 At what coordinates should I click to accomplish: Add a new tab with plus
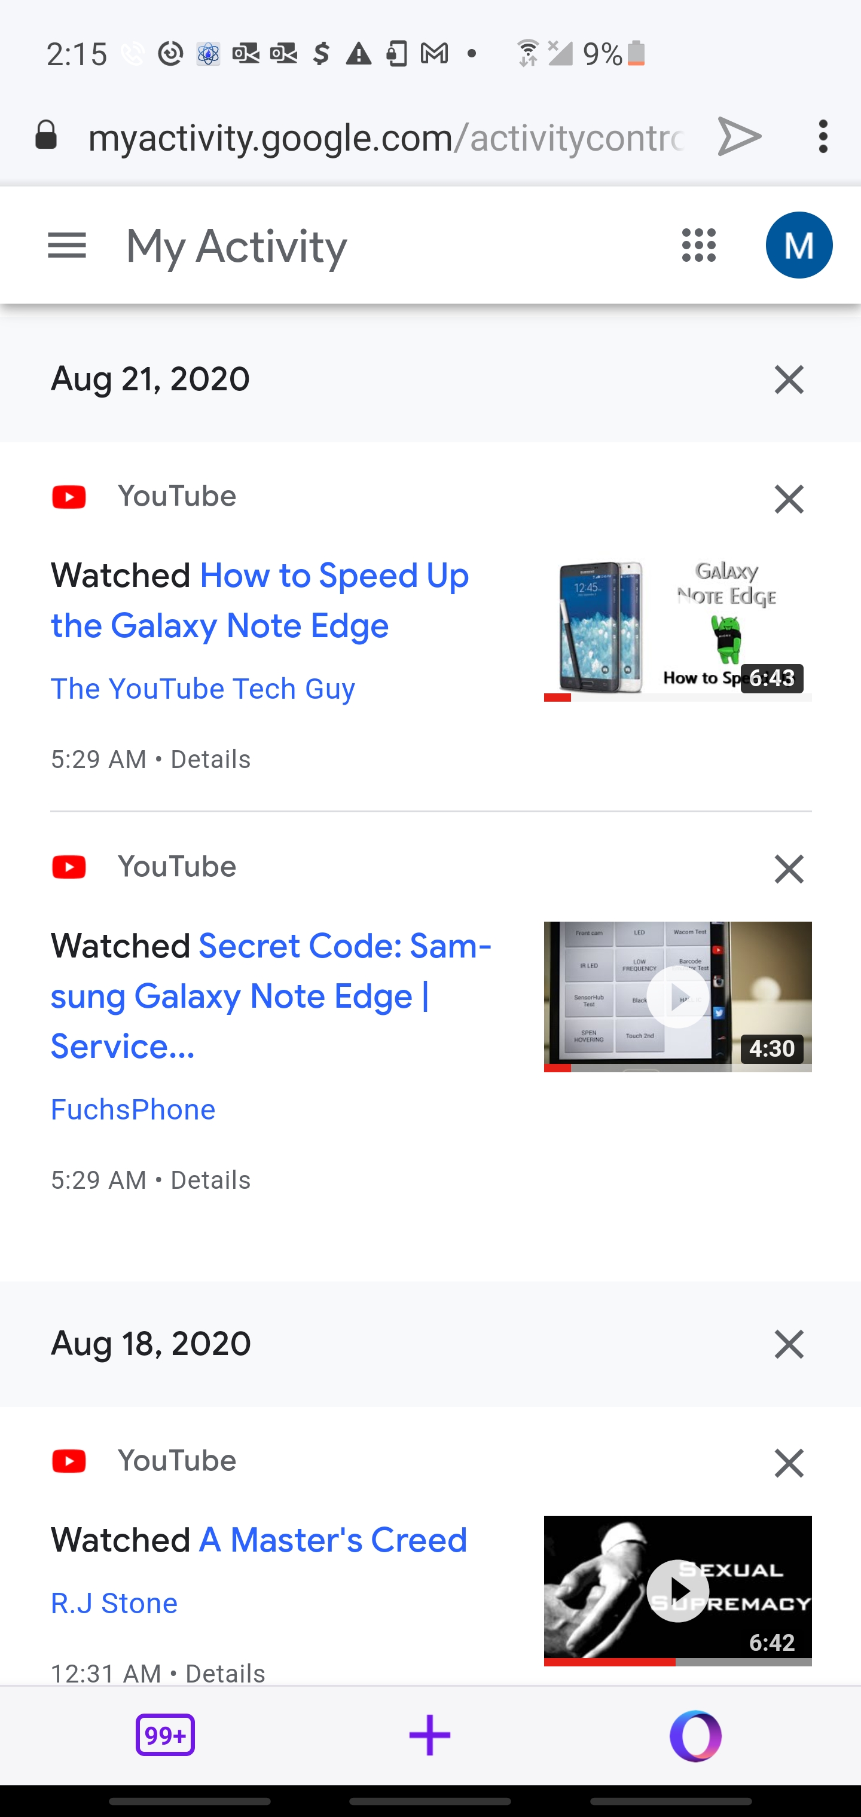pyautogui.click(x=430, y=1735)
